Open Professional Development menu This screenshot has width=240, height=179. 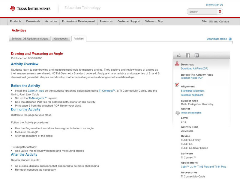78,21
